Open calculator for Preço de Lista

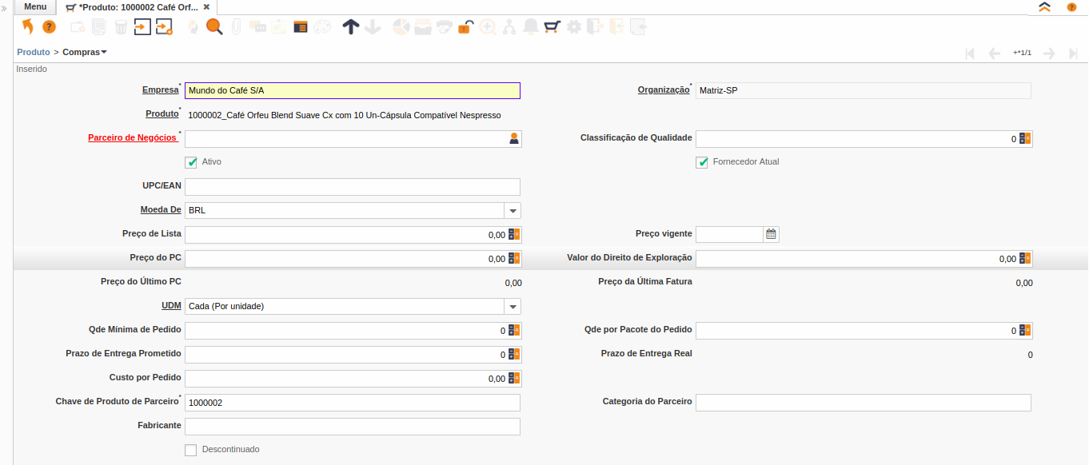[514, 235]
